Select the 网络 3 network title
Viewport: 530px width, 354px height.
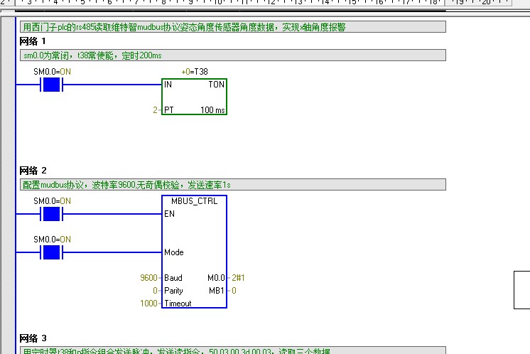33,338
